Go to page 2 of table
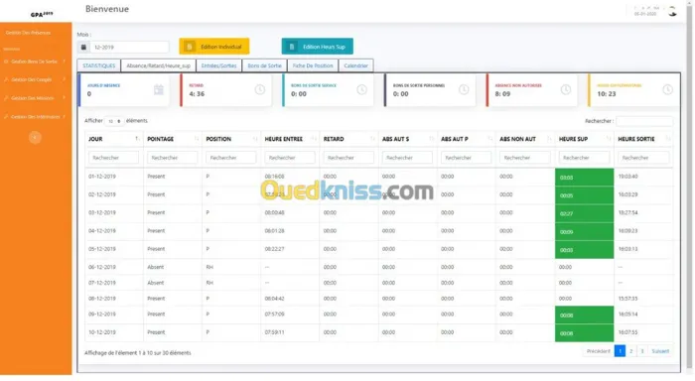Screen dimensions: 695x381 [x=631, y=351]
